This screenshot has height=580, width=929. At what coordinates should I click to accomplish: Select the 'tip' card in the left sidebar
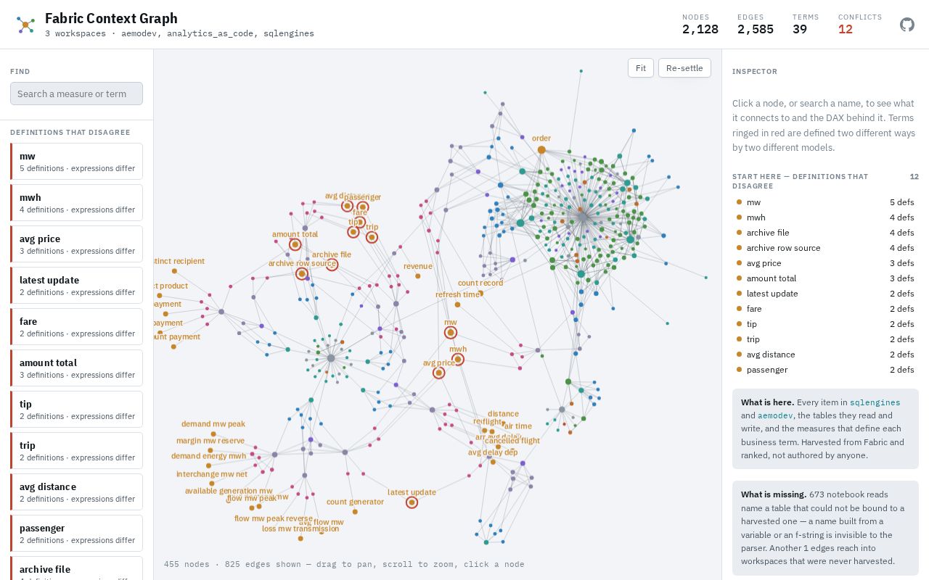tap(76, 410)
